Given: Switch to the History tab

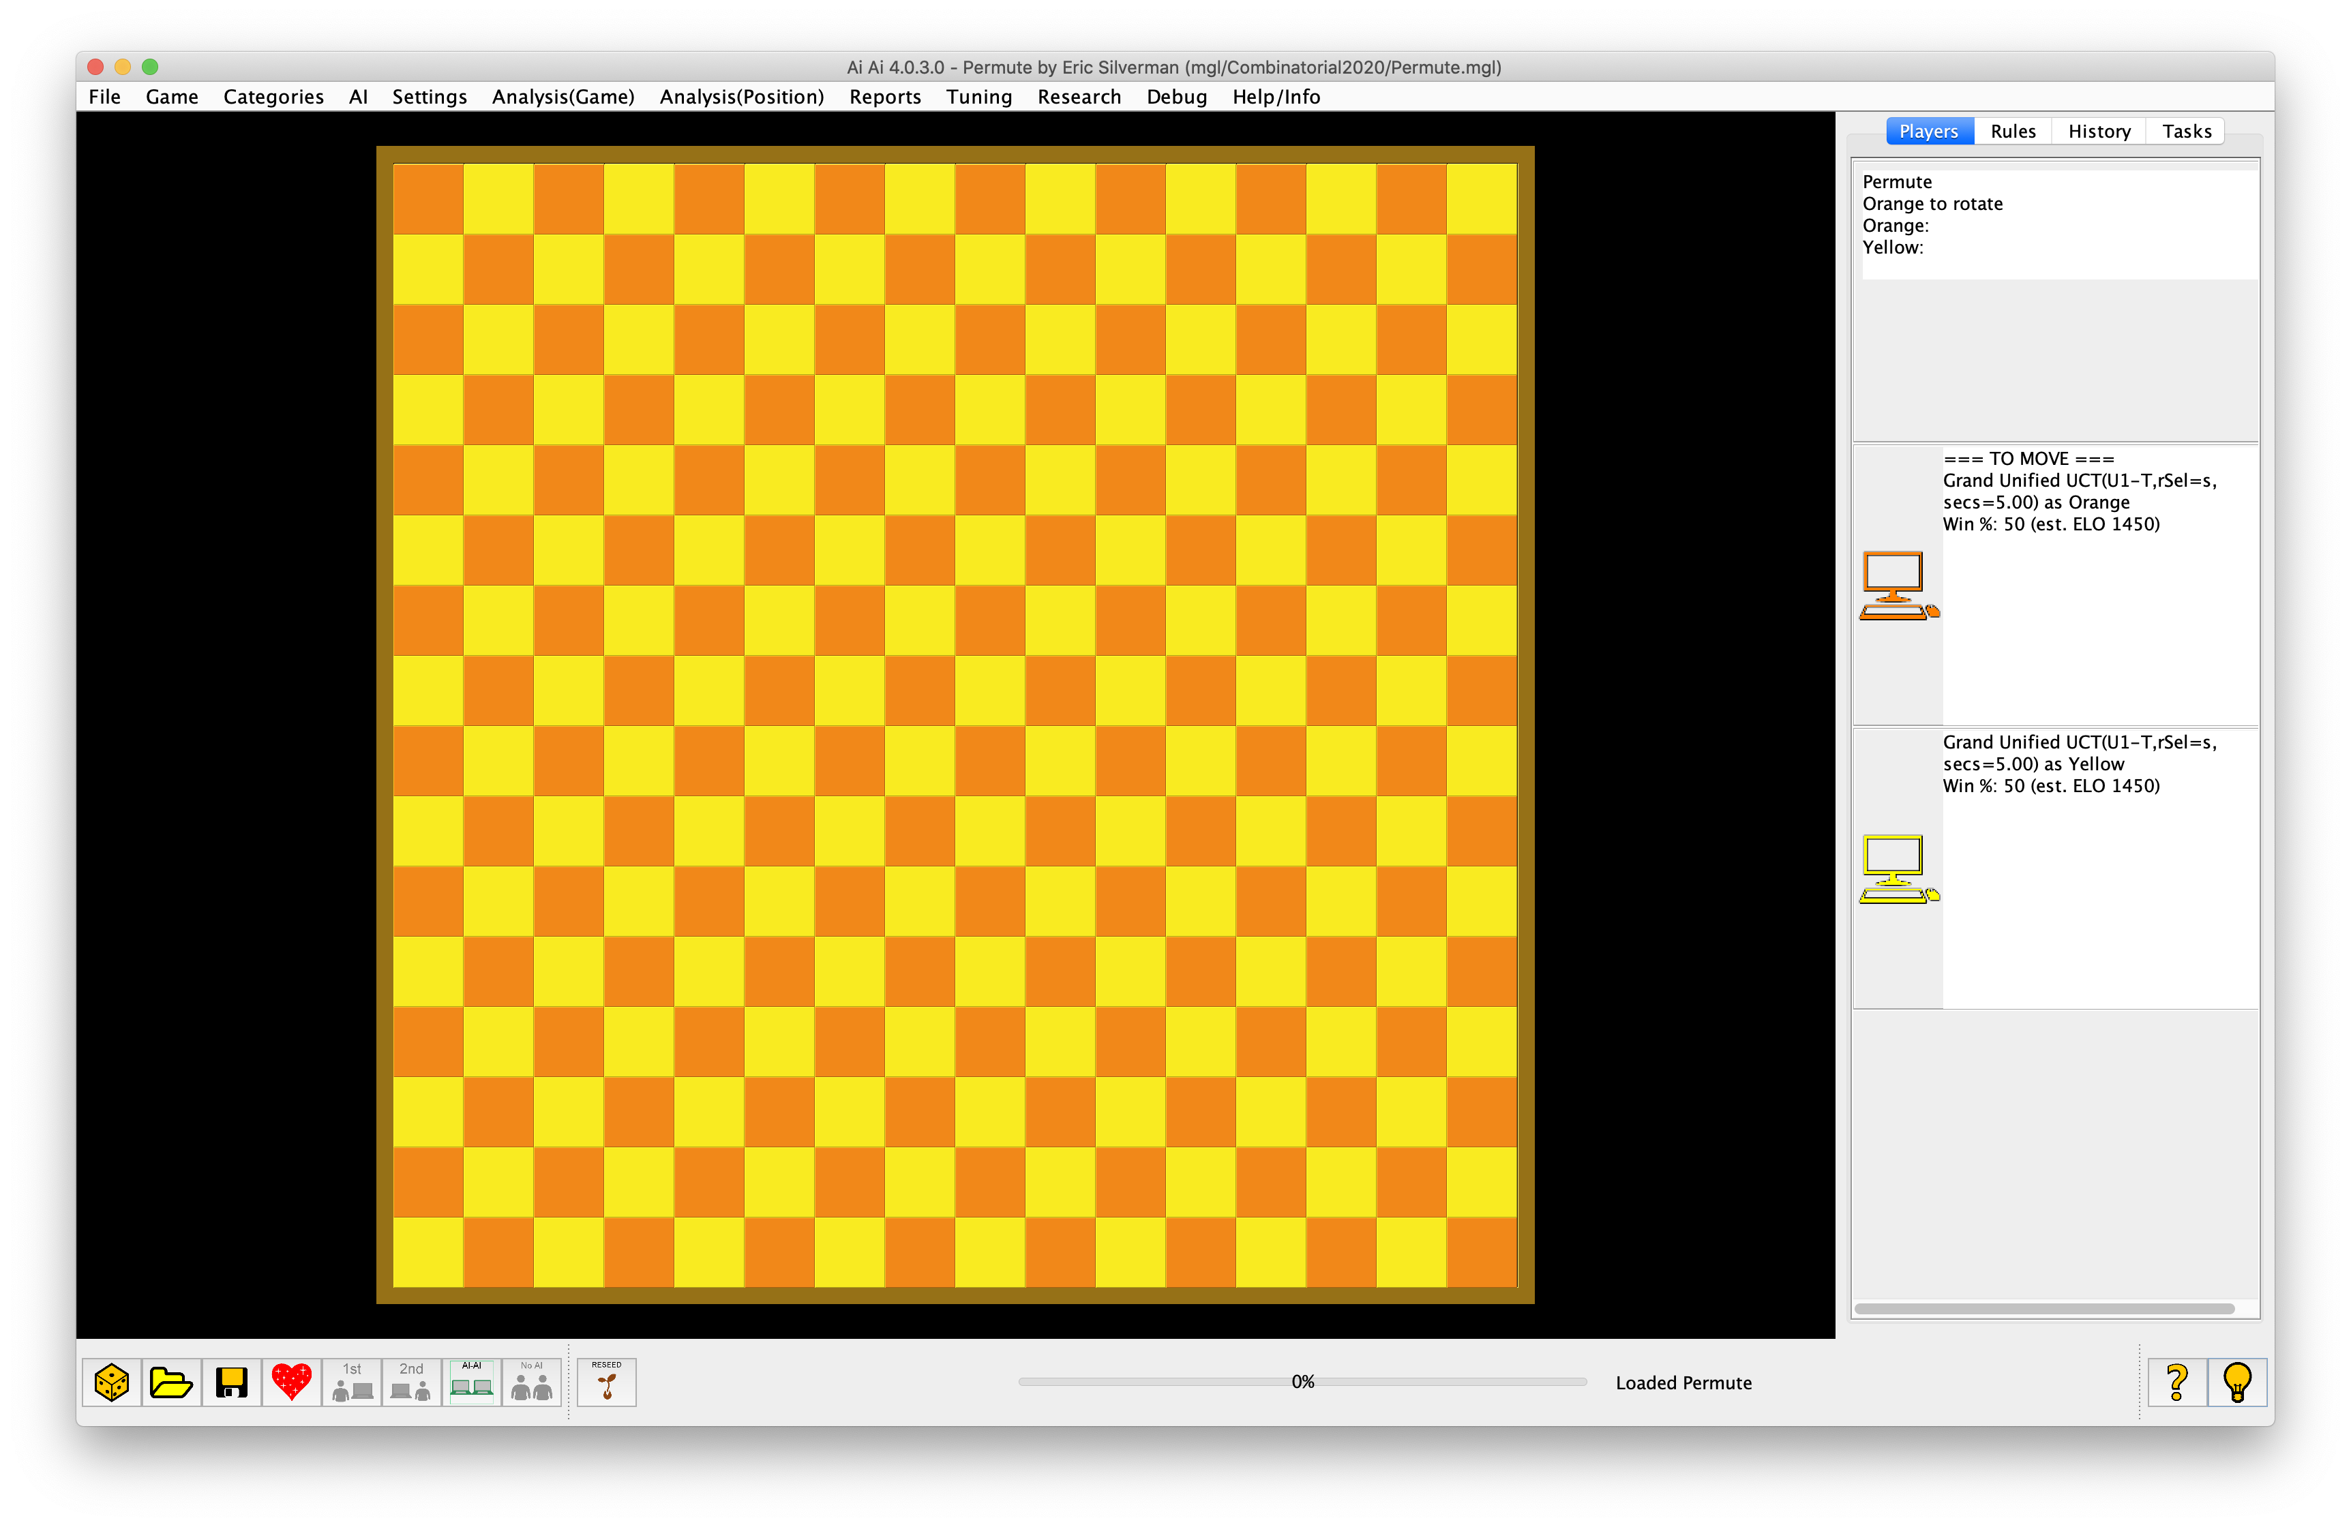Looking at the screenshot, I should [2098, 130].
